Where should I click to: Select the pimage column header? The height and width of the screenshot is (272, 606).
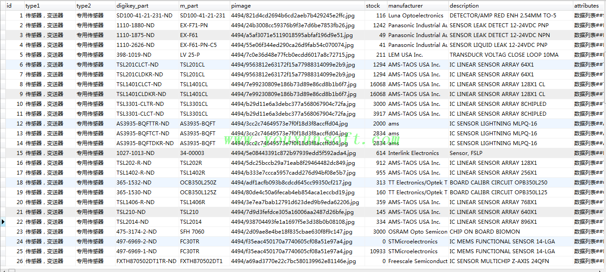(297, 6)
